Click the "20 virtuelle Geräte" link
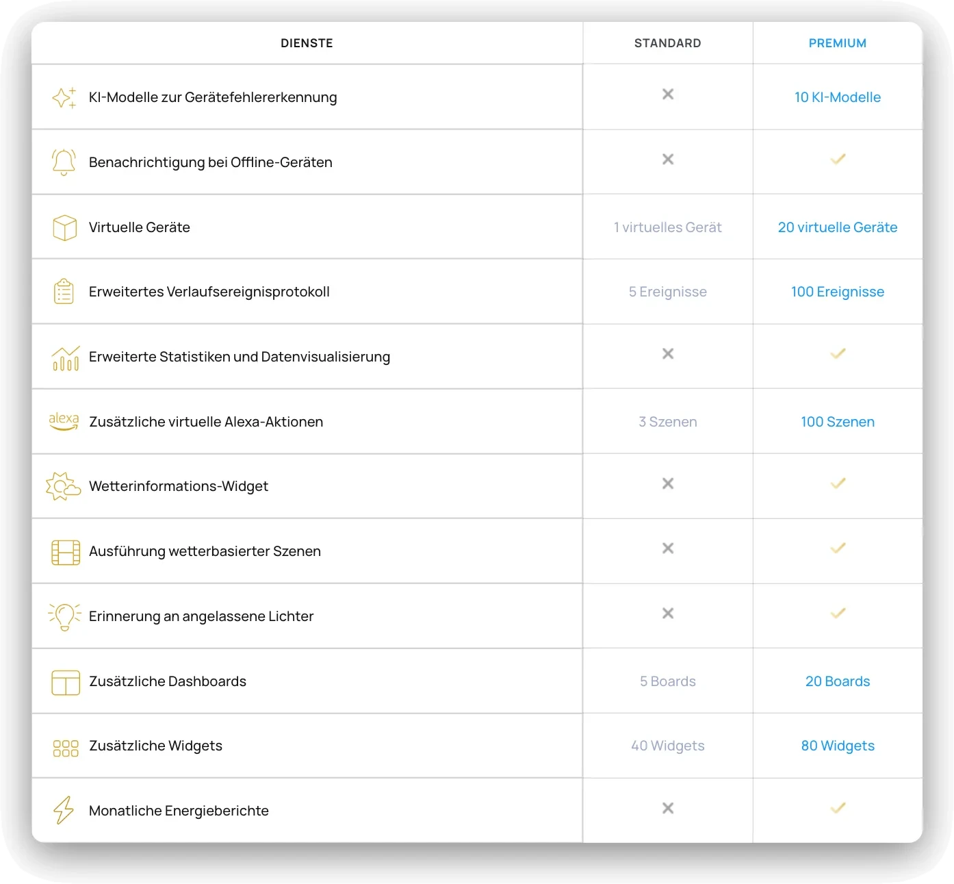Image resolution: width=954 pixels, height=884 pixels. (x=837, y=227)
